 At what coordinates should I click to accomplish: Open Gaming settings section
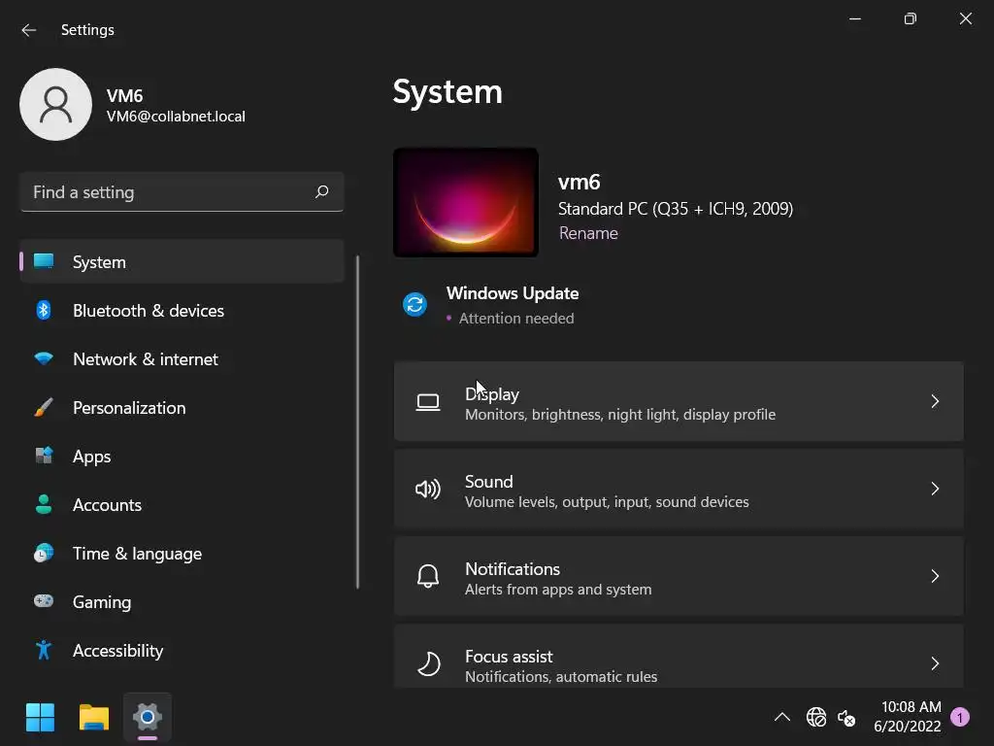click(x=182, y=601)
